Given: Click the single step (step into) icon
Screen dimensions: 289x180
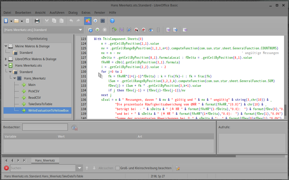Looking at the screenshot, I should (122, 30).
